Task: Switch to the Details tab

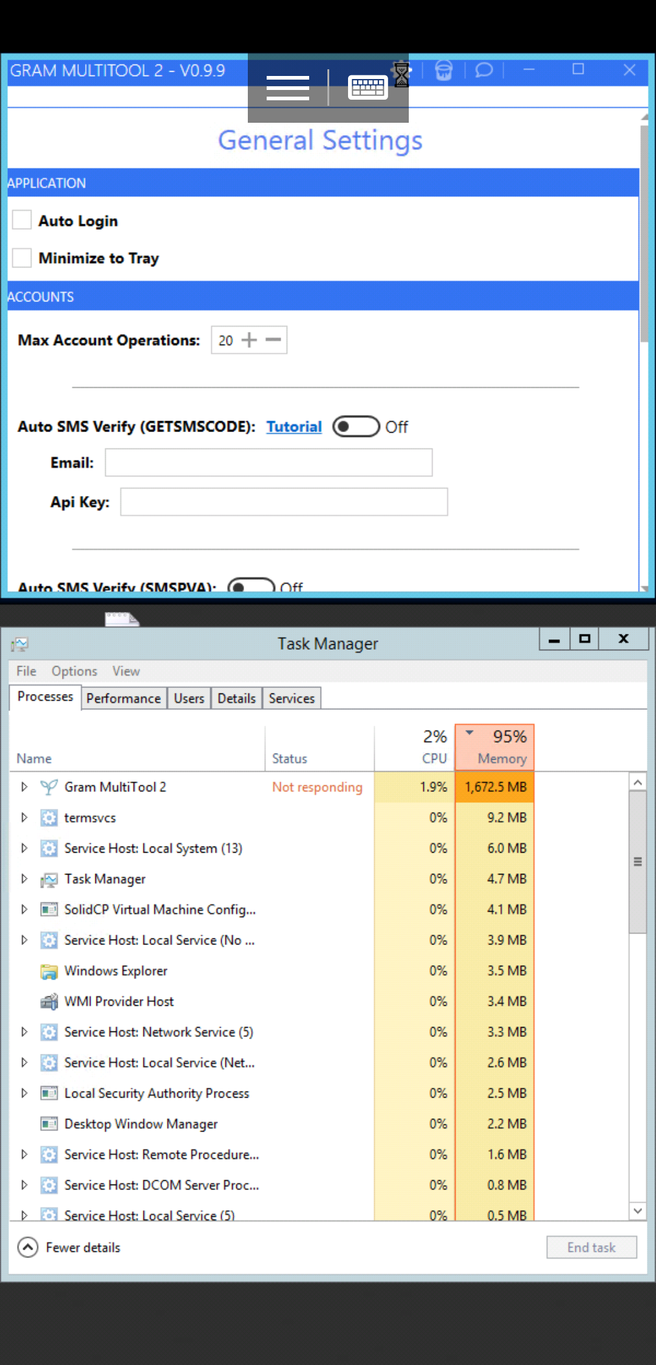Action: click(236, 698)
